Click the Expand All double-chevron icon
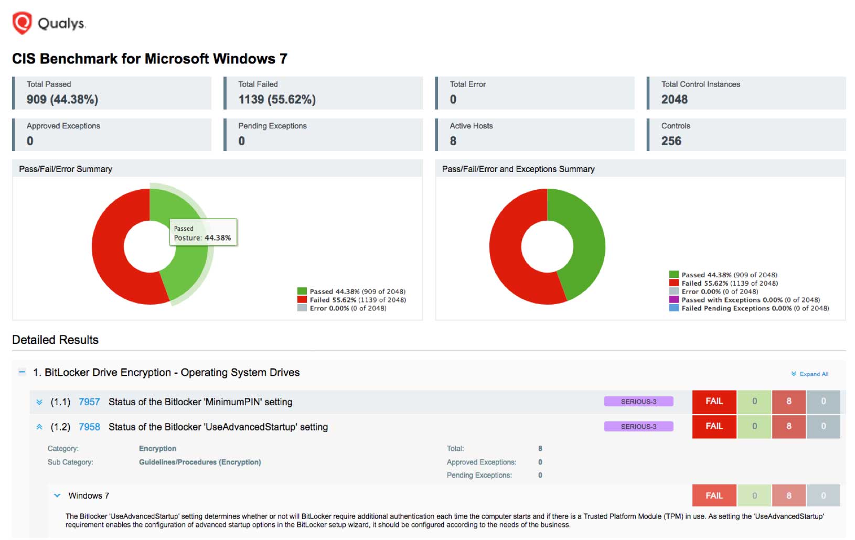This screenshot has height=540, width=855. click(x=793, y=374)
